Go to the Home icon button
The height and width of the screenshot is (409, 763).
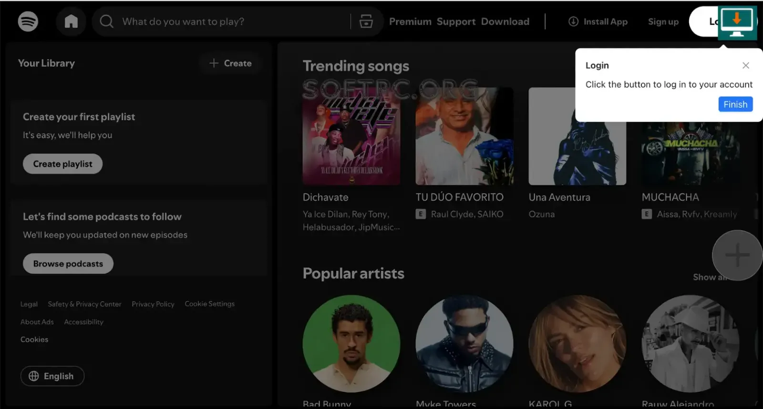[71, 21]
